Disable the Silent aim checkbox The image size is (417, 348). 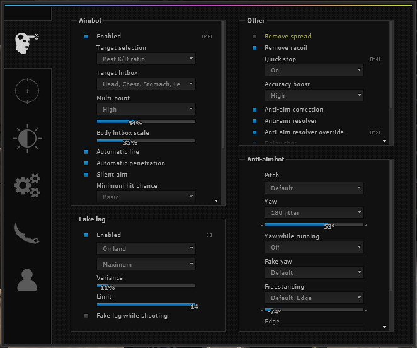87,175
